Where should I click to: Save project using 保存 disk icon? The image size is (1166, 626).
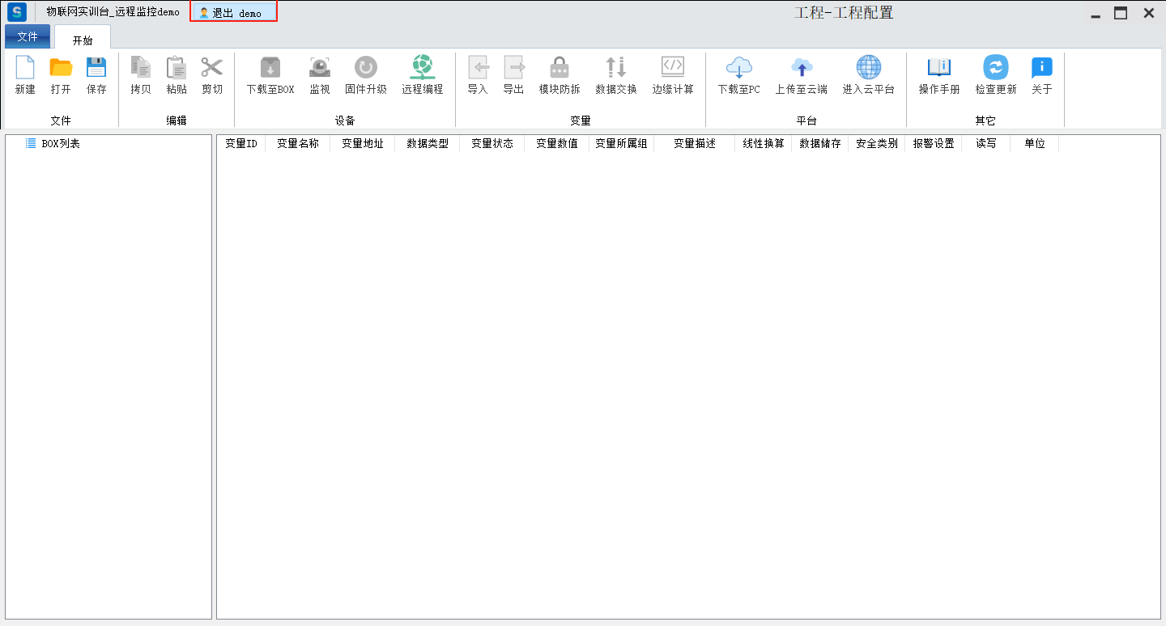click(96, 68)
